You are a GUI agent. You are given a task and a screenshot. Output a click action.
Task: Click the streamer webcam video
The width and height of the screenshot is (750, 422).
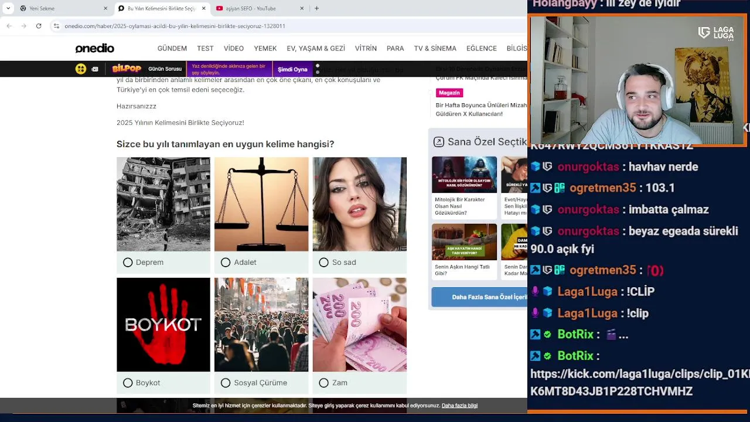pos(637,80)
